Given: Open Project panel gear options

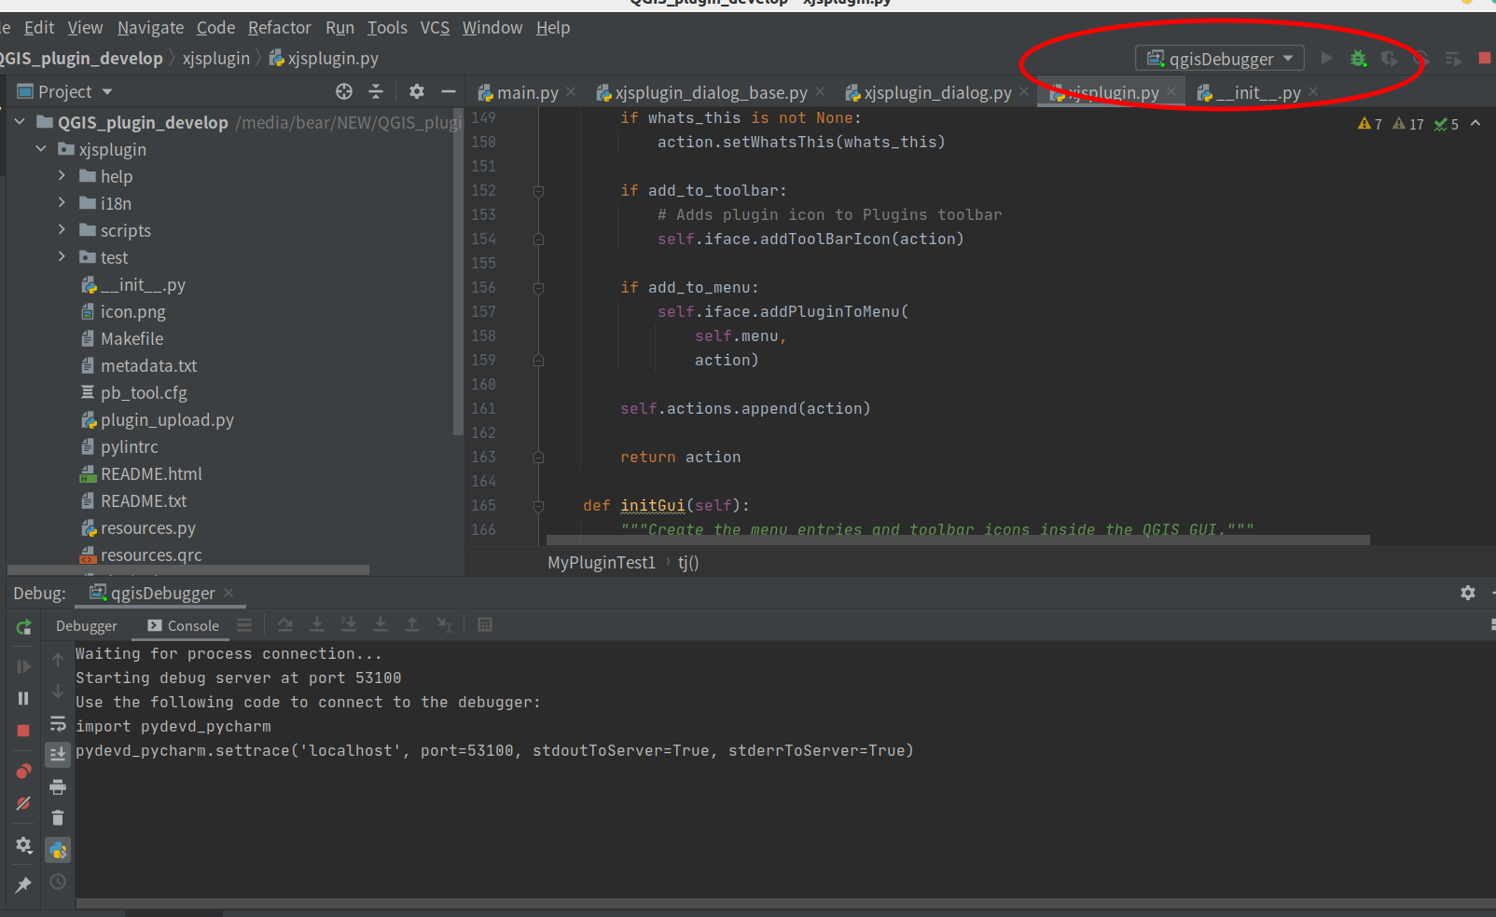Looking at the screenshot, I should click(x=417, y=91).
